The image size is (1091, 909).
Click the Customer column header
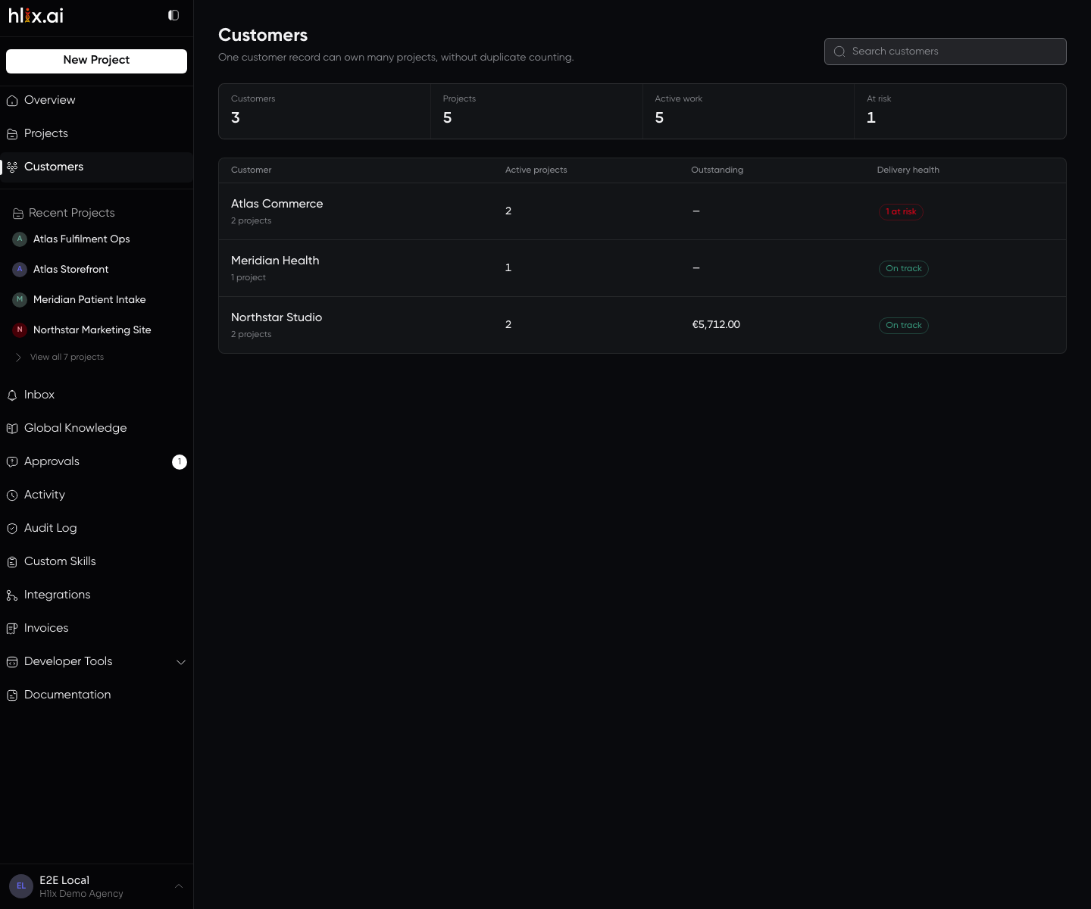251,170
